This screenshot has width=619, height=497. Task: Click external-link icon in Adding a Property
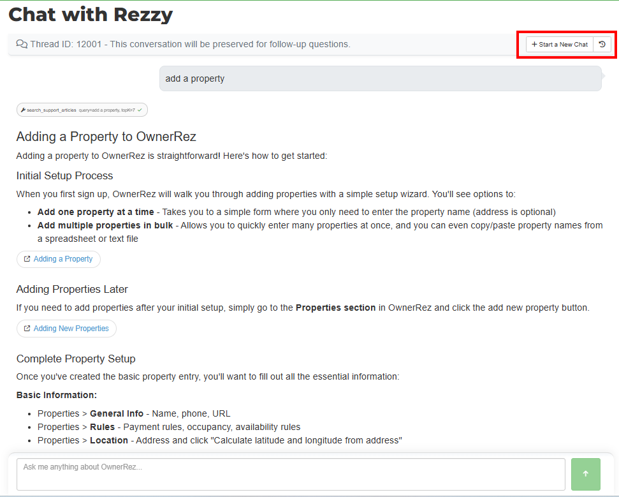[x=27, y=259]
